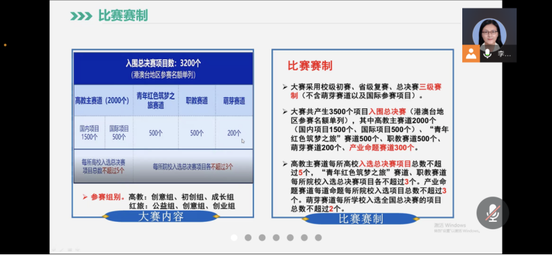Select the faint pen annotation icon bottom-left

click(62, 250)
